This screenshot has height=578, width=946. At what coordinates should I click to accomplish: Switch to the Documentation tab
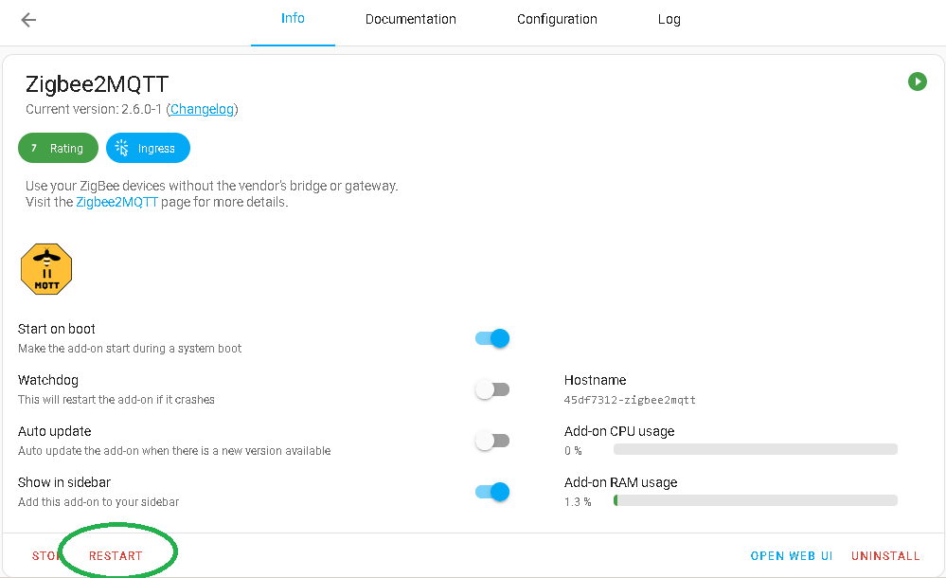410,19
